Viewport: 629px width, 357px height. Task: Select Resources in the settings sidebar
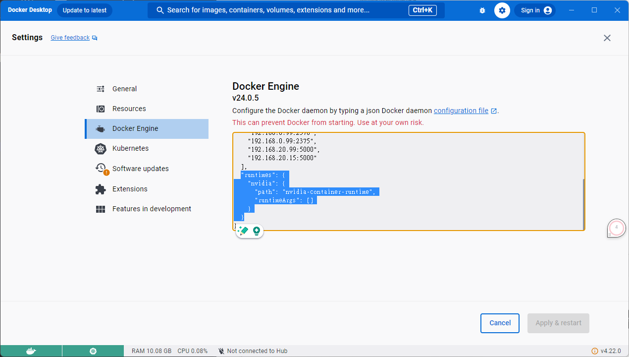point(129,109)
